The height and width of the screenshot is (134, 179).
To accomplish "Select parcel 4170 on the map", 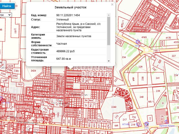I will tap(168, 38).
